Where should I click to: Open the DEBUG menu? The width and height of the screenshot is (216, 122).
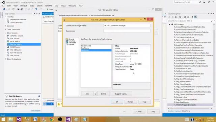coord(40,6)
